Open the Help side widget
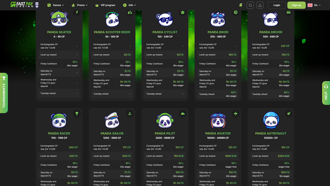The height and width of the screenshot is (186, 330). pyautogui.click(x=326, y=93)
